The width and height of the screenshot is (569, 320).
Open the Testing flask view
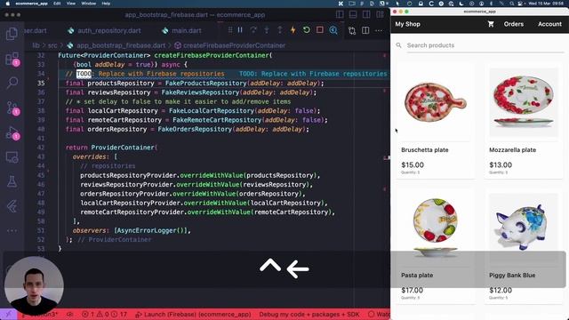click(12, 181)
